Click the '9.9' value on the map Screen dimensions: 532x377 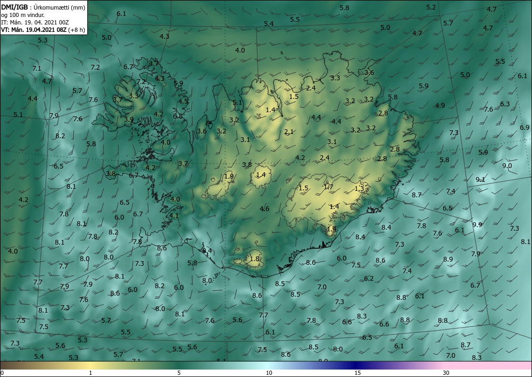click(x=477, y=224)
